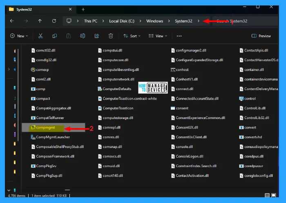Viewport: 286px width, 203px height.
Task: Select comdlg32.dll
Action: coord(44,60)
